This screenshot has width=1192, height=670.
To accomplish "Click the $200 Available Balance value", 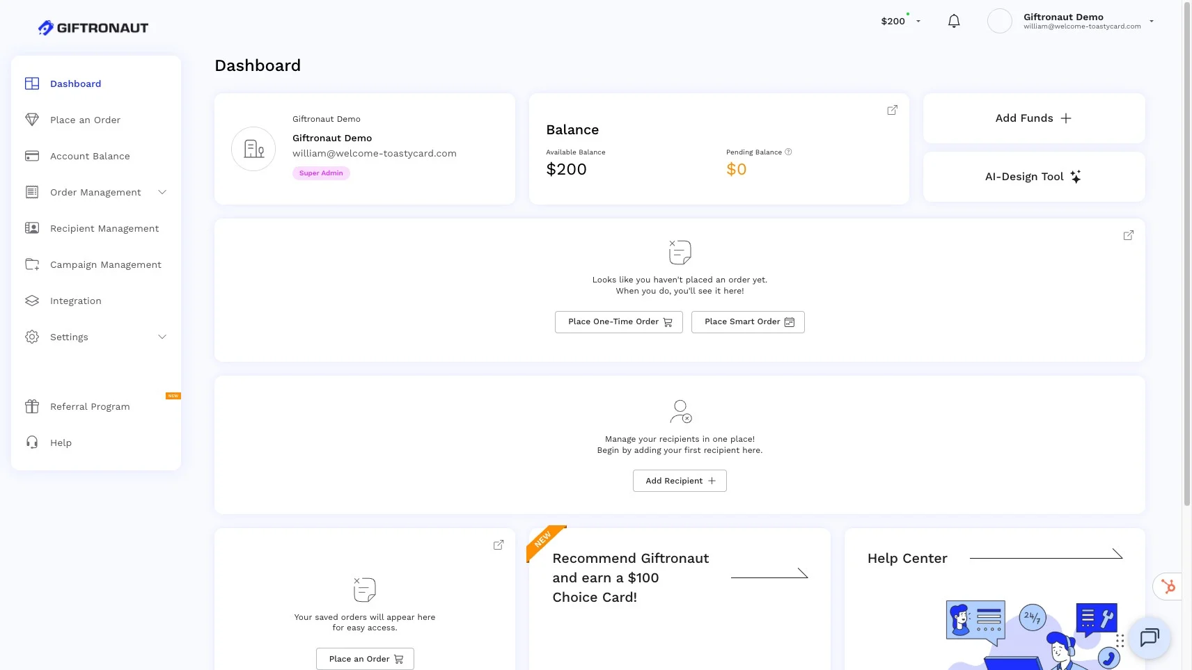I will [566, 169].
